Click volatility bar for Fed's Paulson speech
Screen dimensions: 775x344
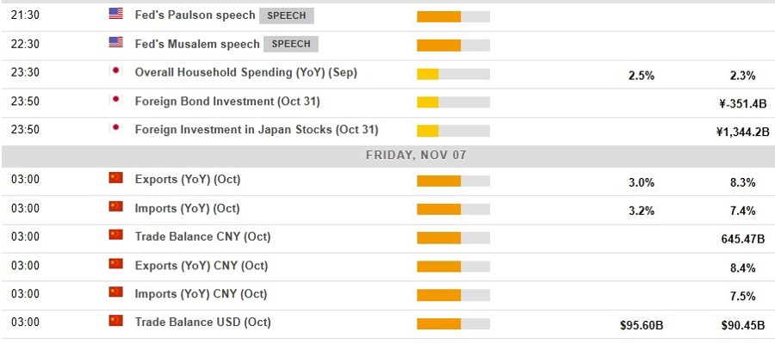coord(453,16)
